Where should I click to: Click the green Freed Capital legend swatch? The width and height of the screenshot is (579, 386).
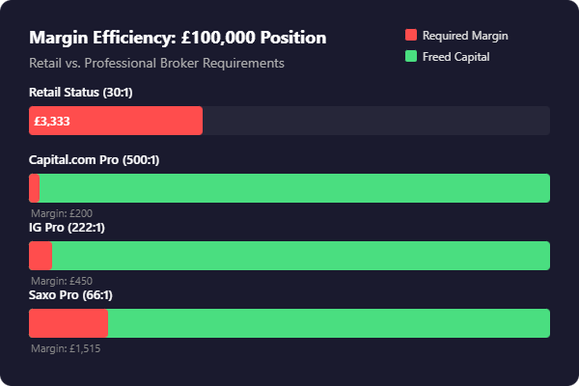411,57
